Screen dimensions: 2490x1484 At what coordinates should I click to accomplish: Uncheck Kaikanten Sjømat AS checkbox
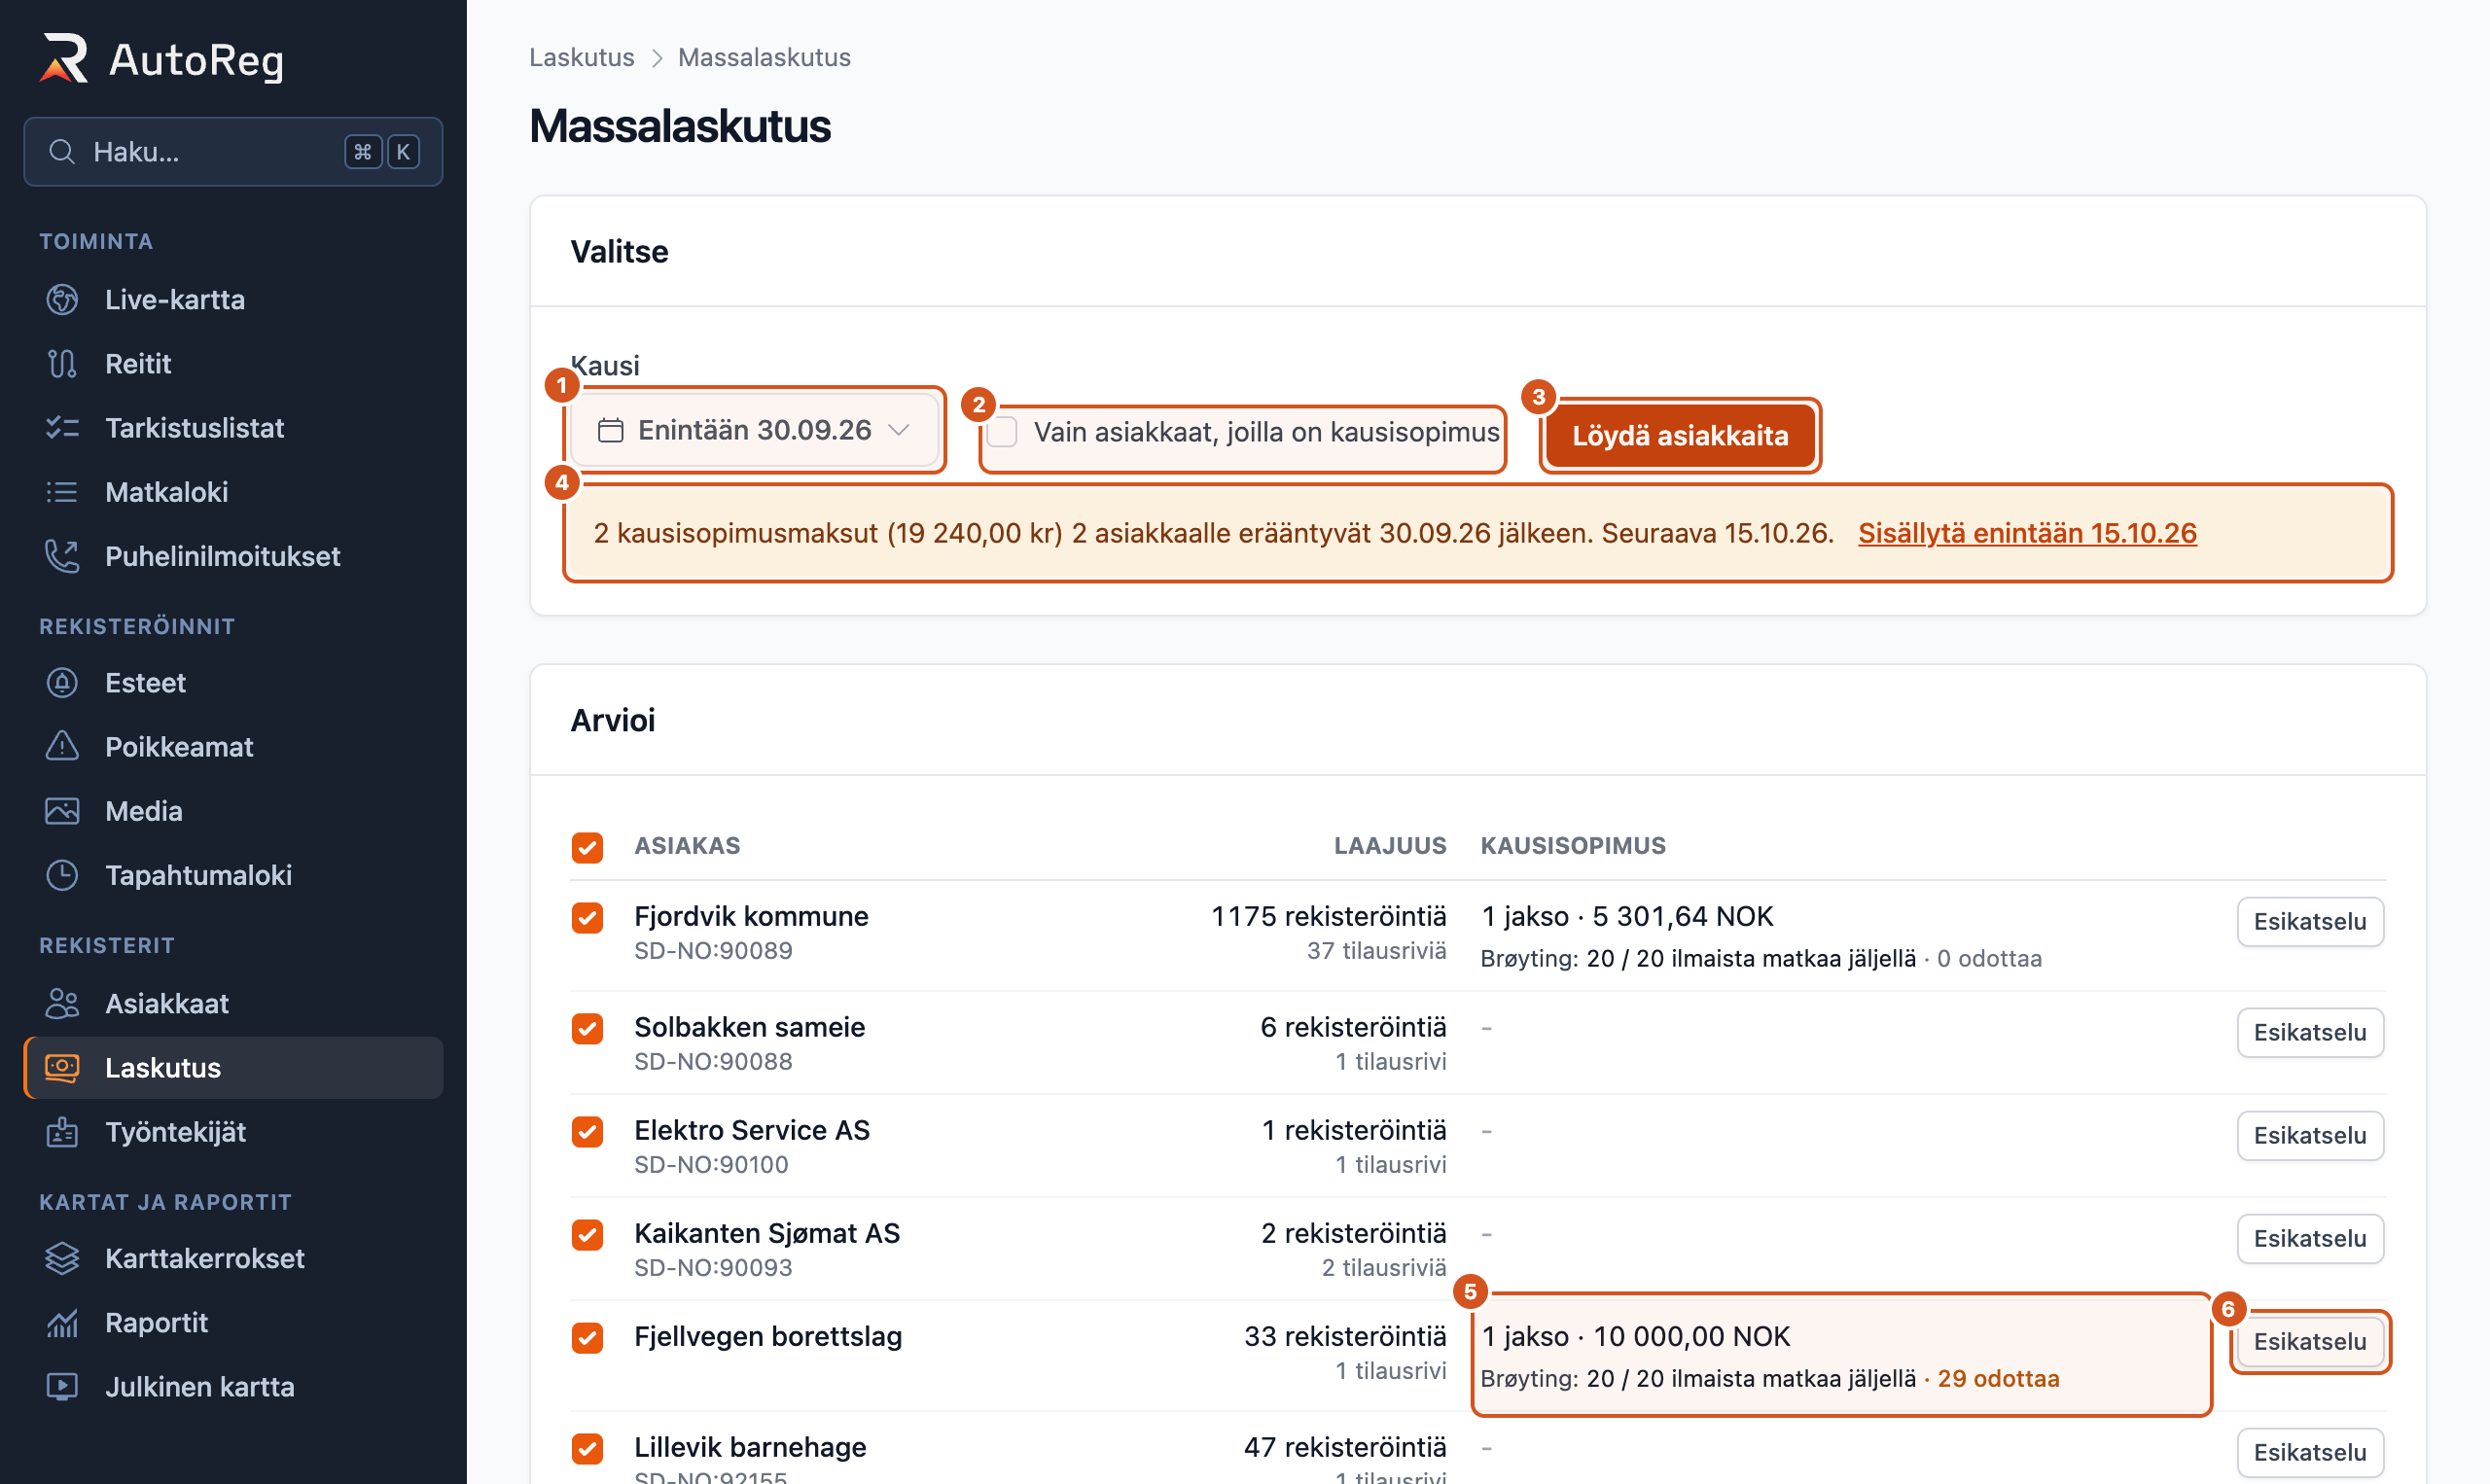(587, 1235)
